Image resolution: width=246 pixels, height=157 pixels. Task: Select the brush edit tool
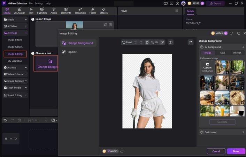(x=162, y=42)
